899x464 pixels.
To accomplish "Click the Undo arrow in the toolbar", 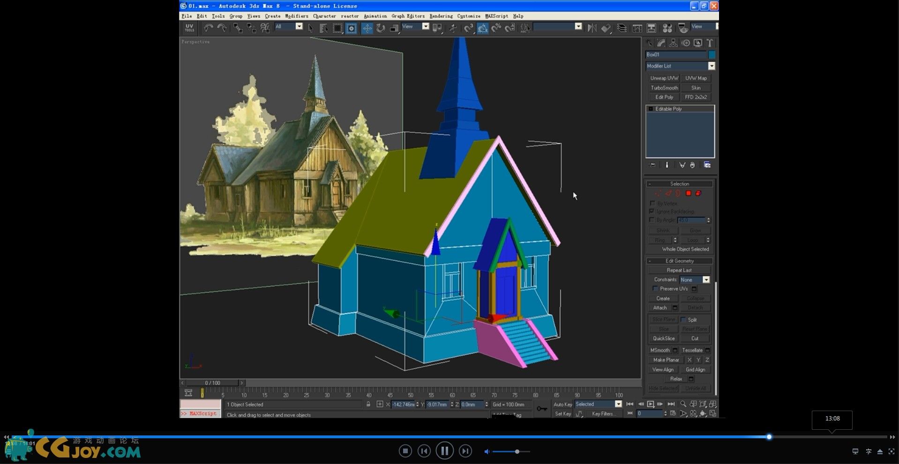I will tap(208, 28).
